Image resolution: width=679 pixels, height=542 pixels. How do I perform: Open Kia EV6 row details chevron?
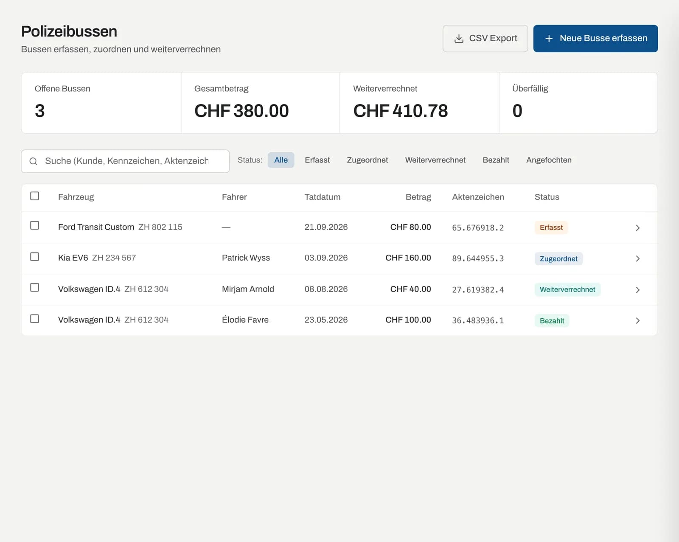[x=637, y=258]
